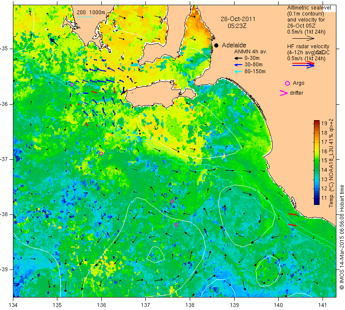Click the 134 longitude axis label
345x310 pixels.
point(13,305)
